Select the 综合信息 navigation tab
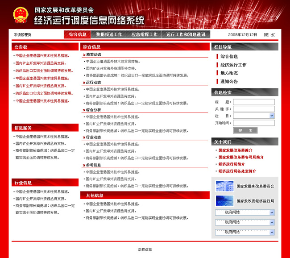 pos(78,35)
